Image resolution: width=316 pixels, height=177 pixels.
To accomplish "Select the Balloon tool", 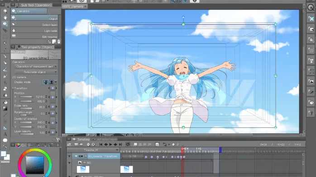I will (x=5, y=140).
